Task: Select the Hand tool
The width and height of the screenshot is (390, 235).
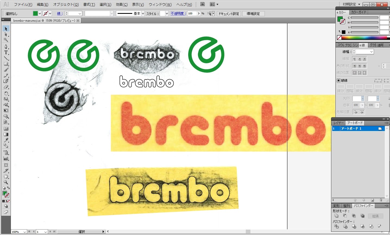Action: pos(6,177)
